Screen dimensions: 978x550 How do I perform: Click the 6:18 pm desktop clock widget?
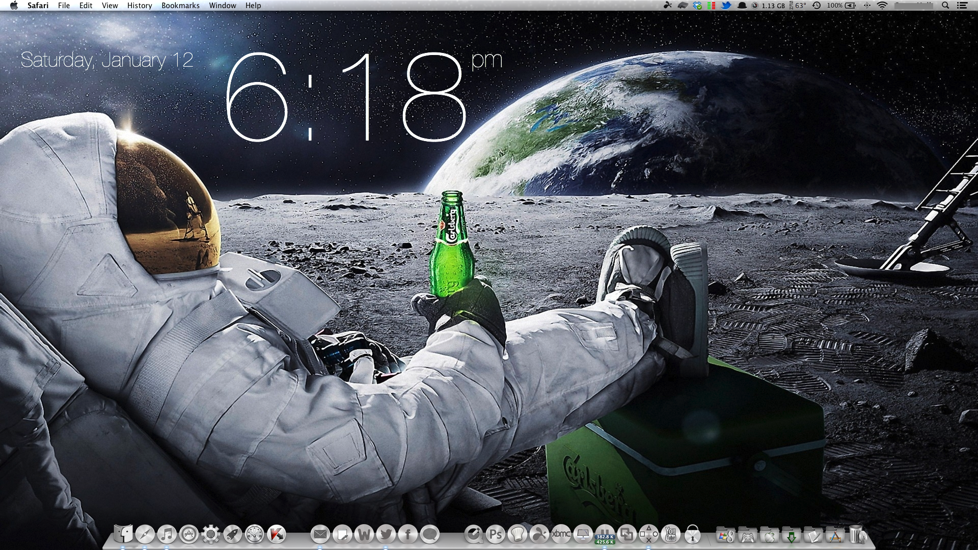364,96
